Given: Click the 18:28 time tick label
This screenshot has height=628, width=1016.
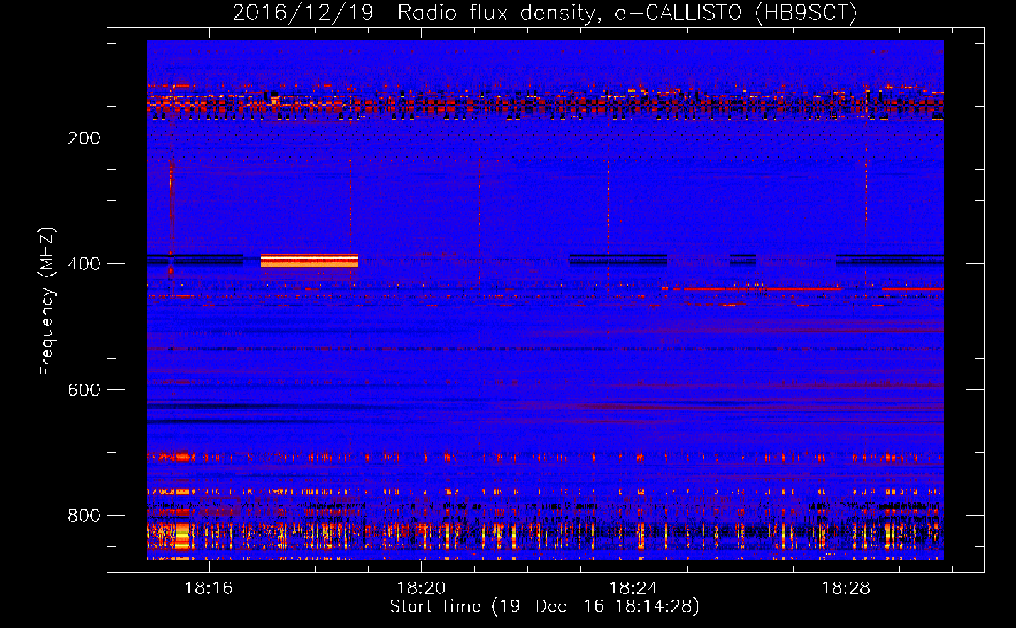Looking at the screenshot, I should click(846, 588).
